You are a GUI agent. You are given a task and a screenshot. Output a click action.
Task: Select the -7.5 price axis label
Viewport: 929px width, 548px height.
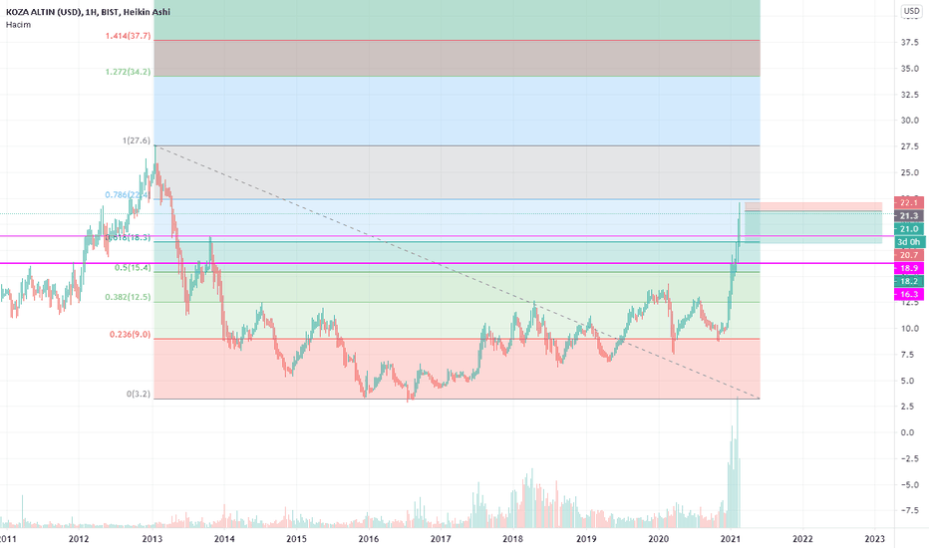tap(909, 511)
